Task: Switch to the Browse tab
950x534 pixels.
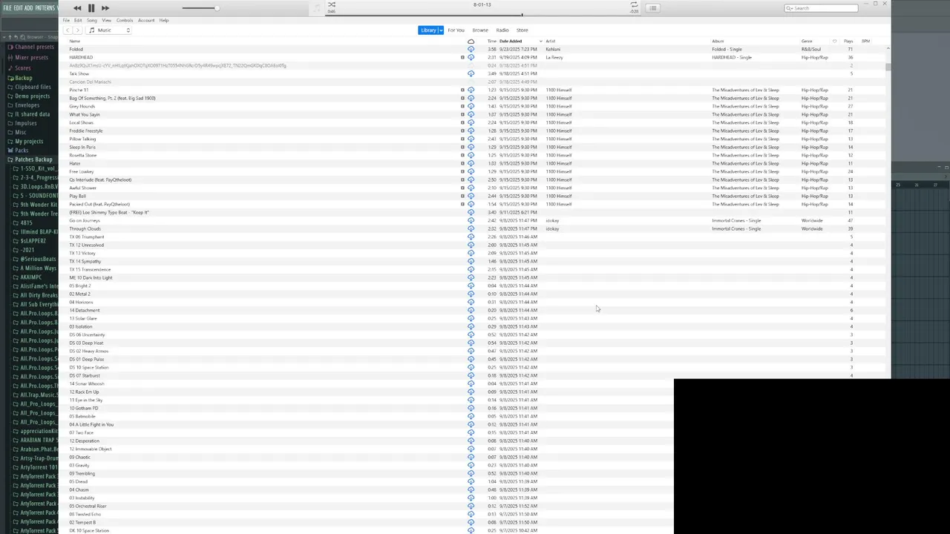Action: pos(480,30)
